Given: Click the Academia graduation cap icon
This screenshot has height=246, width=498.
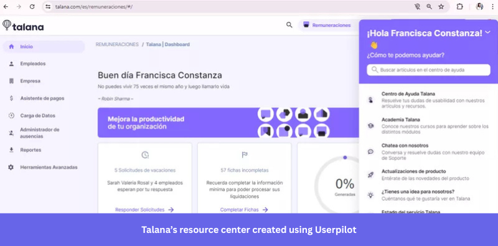Looking at the screenshot, I should point(370,126).
